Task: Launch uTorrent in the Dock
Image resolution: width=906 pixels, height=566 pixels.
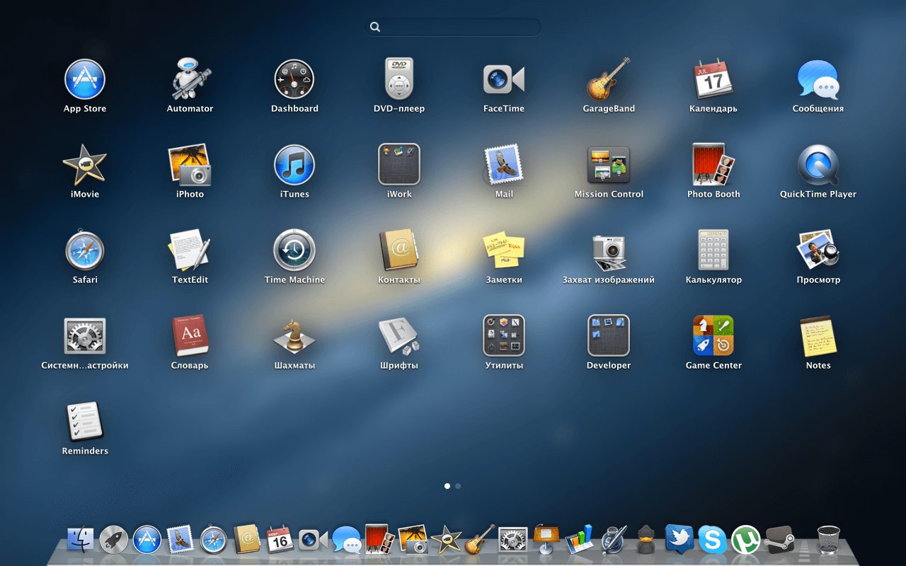Action: coord(745,540)
